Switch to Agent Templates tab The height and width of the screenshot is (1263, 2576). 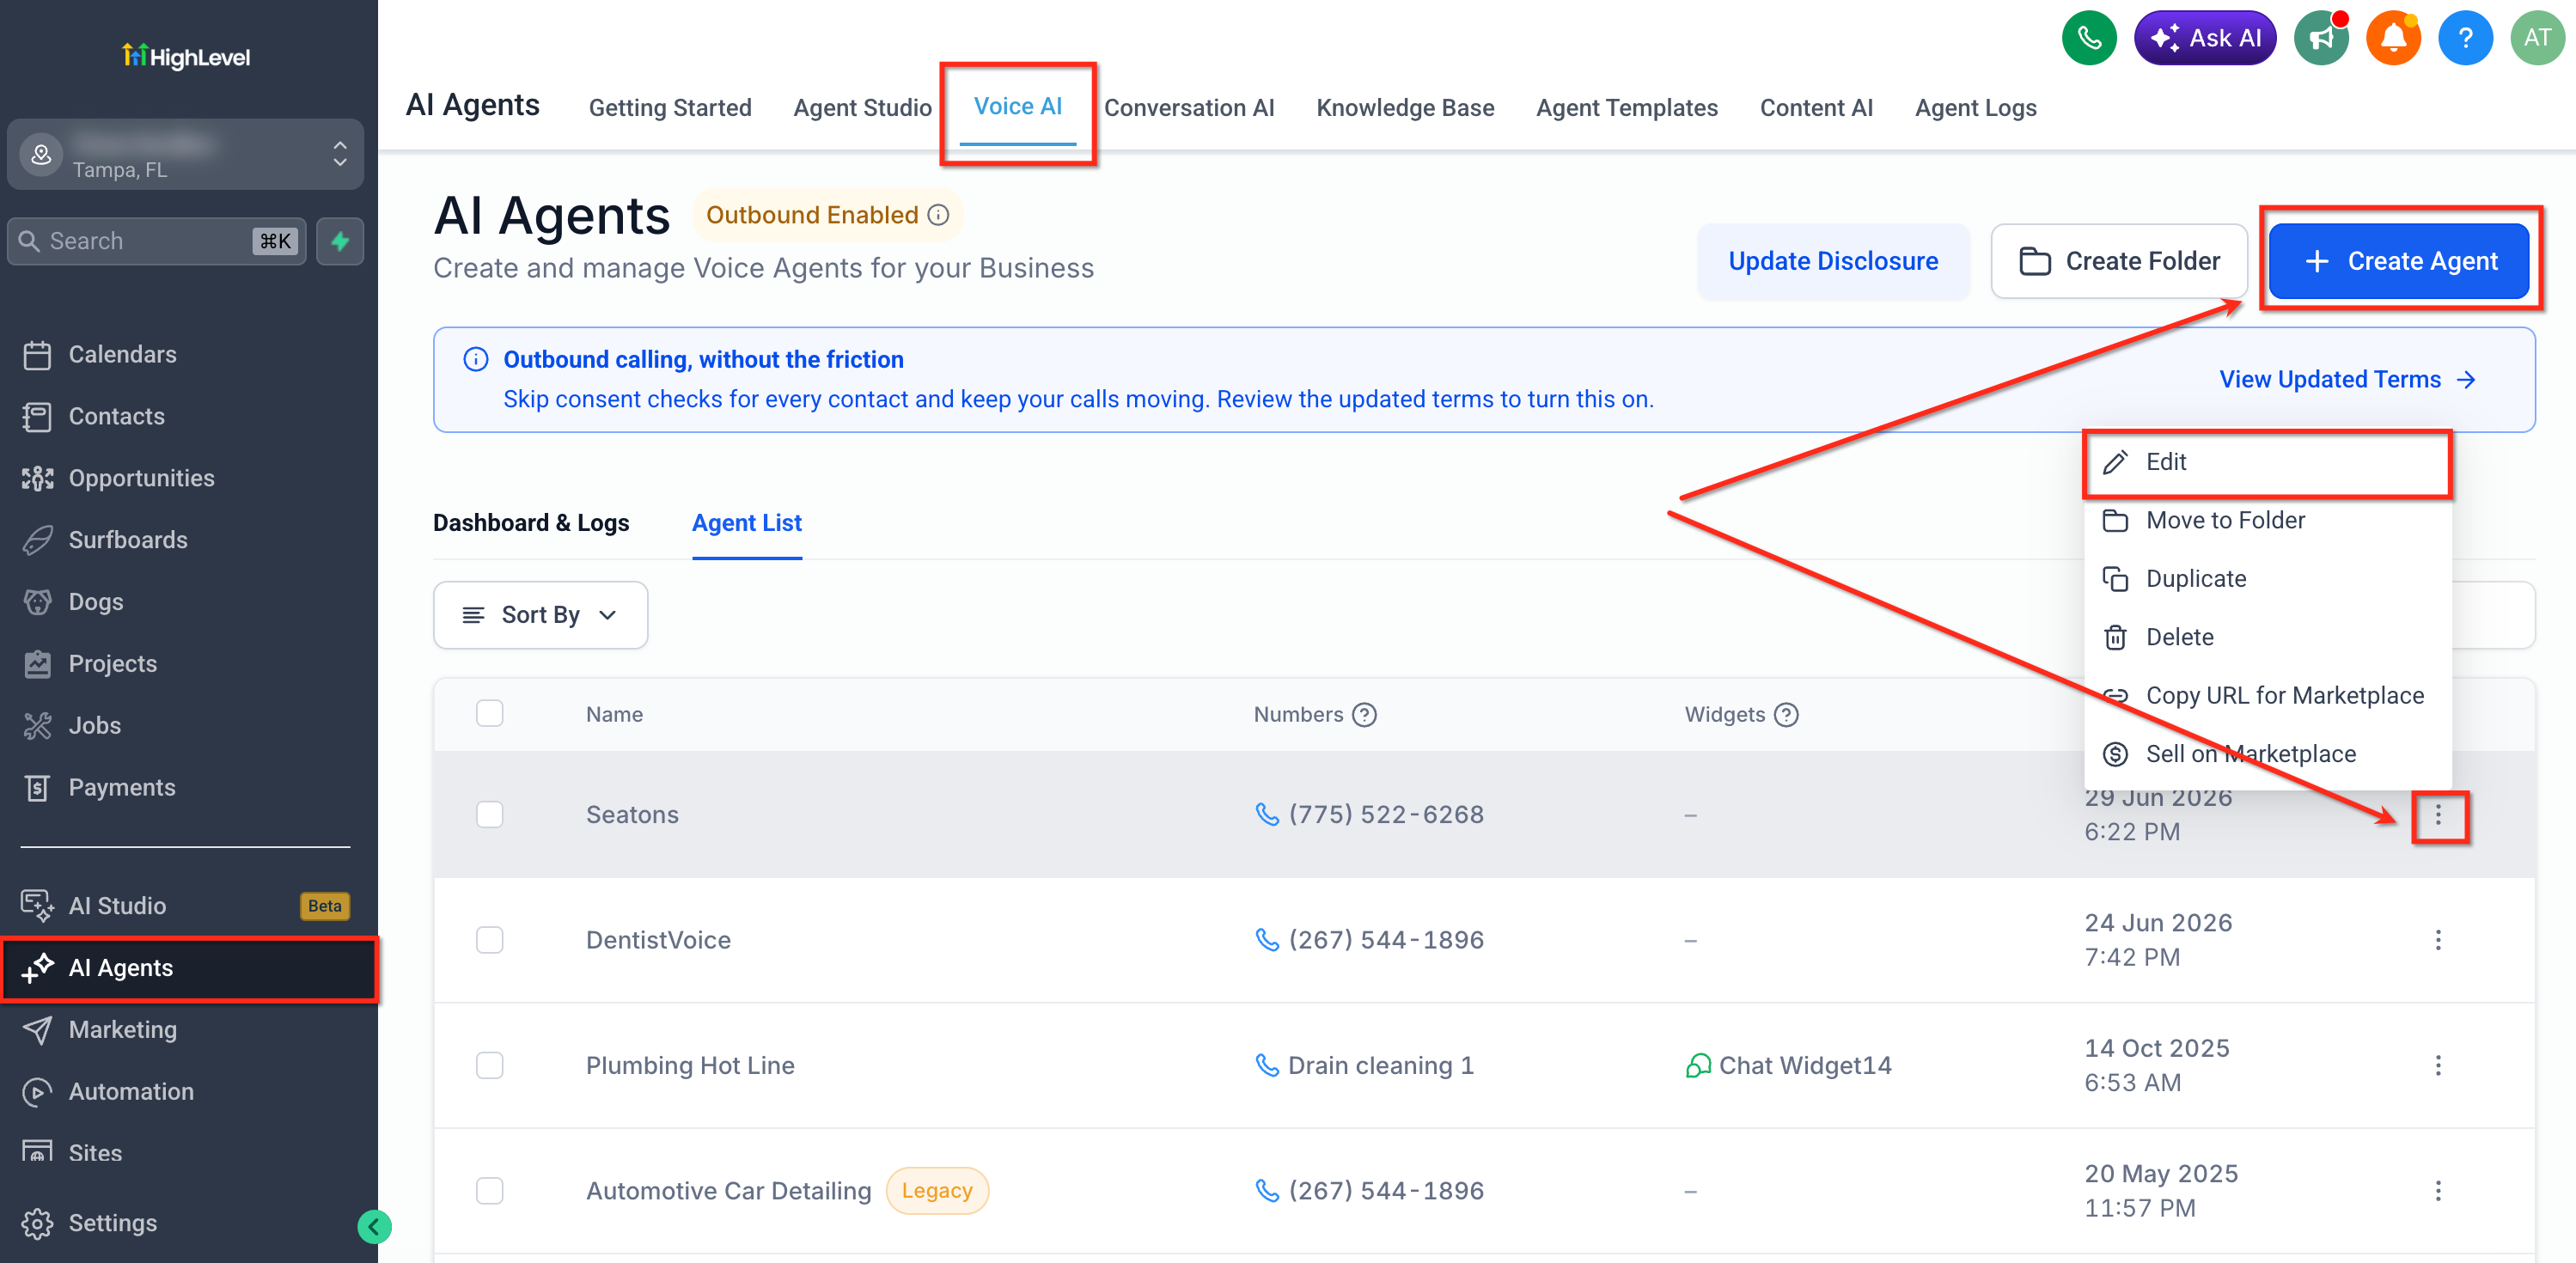tap(1627, 108)
